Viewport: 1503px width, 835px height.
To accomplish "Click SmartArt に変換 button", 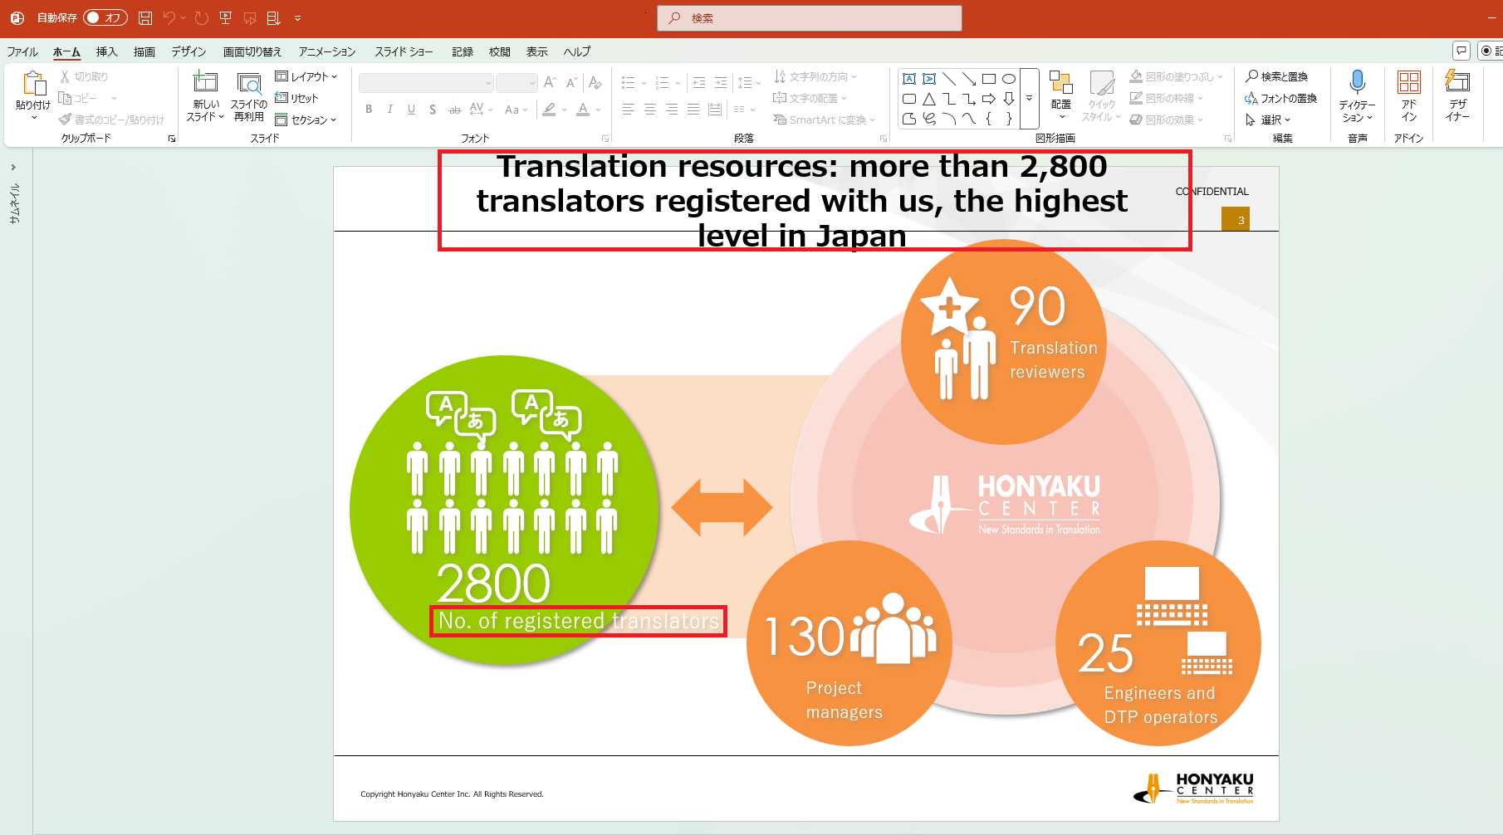I will 825,120.
